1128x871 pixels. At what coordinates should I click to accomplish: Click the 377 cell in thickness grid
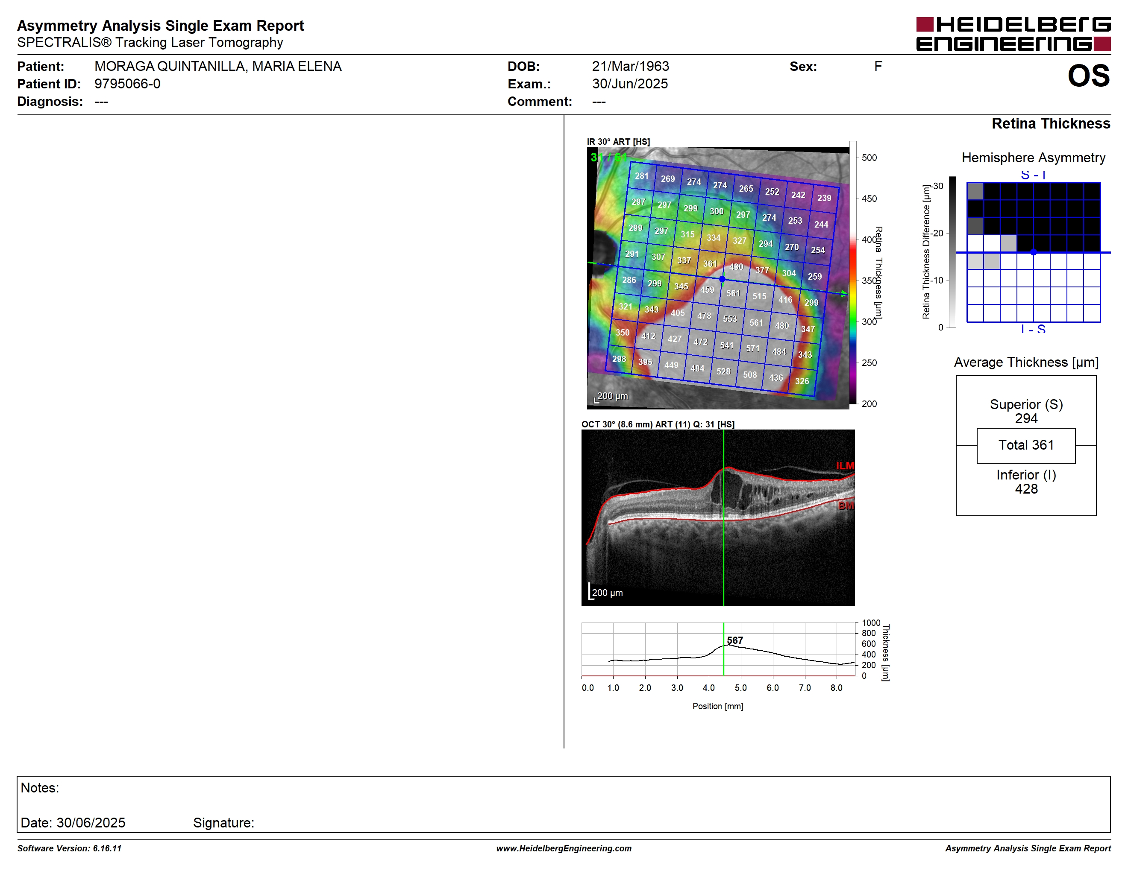tap(762, 270)
